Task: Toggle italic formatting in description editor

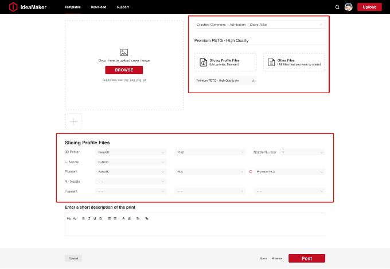Action: [89, 218]
